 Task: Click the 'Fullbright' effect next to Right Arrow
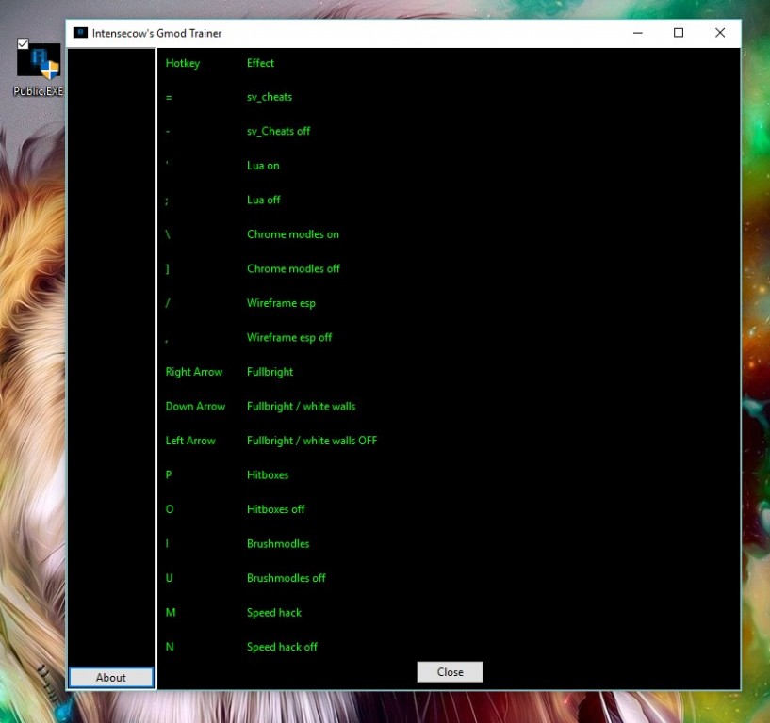pos(270,372)
